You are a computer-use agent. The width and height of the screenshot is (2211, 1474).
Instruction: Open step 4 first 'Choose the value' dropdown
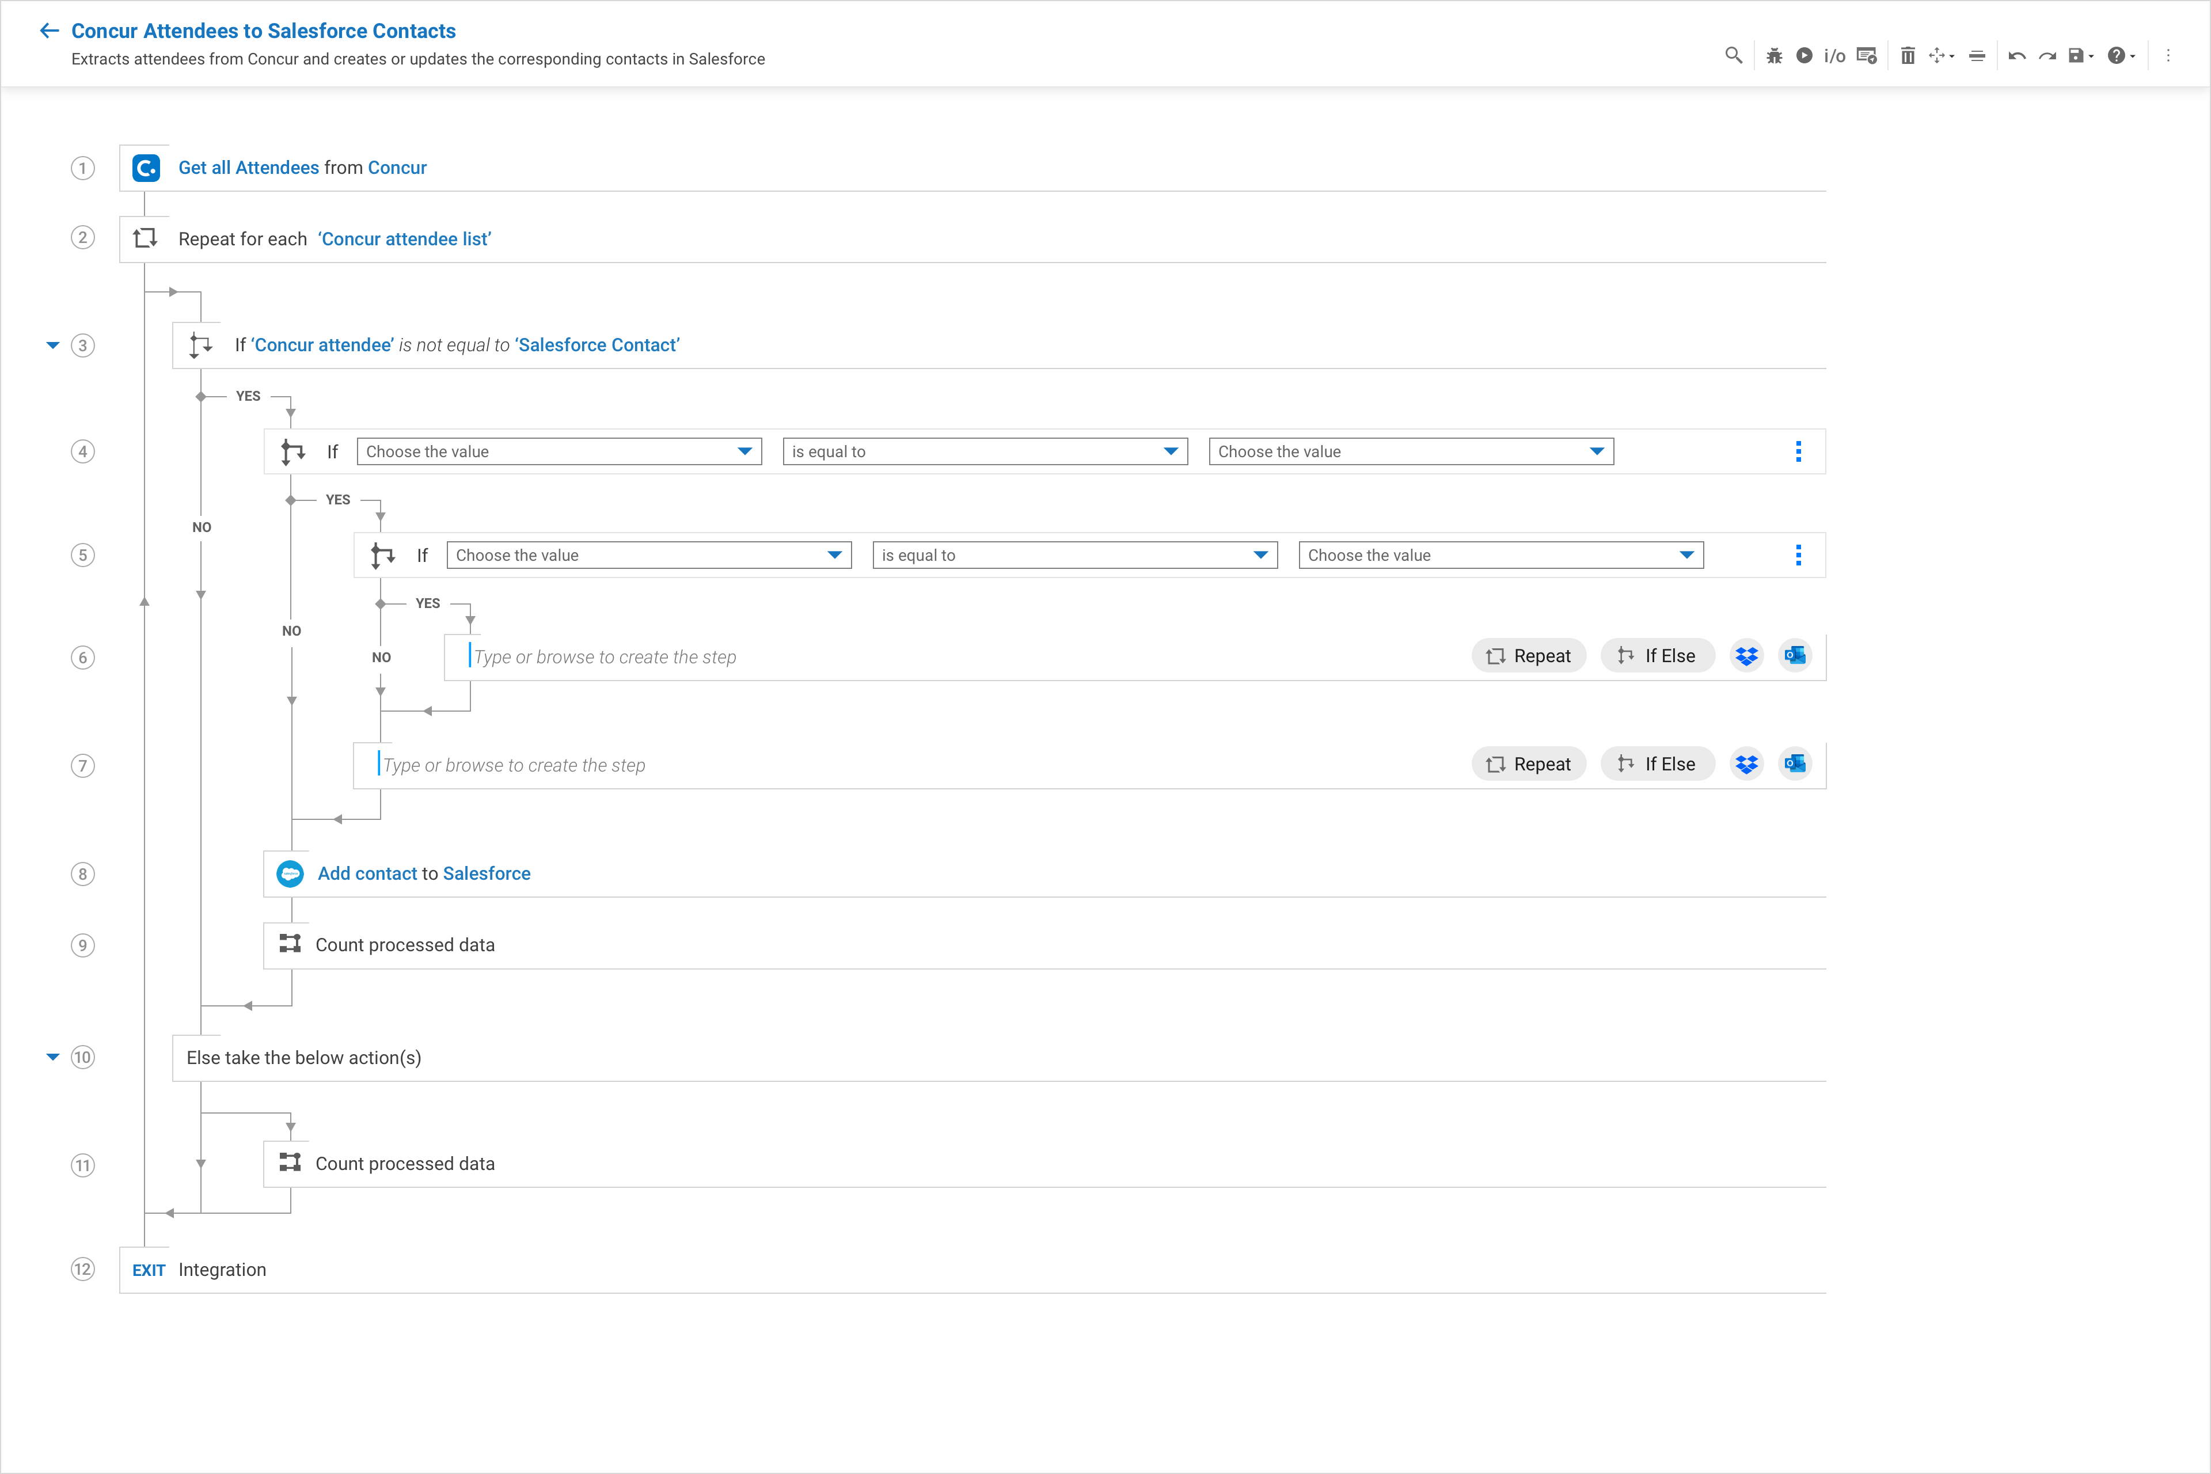(559, 451)
